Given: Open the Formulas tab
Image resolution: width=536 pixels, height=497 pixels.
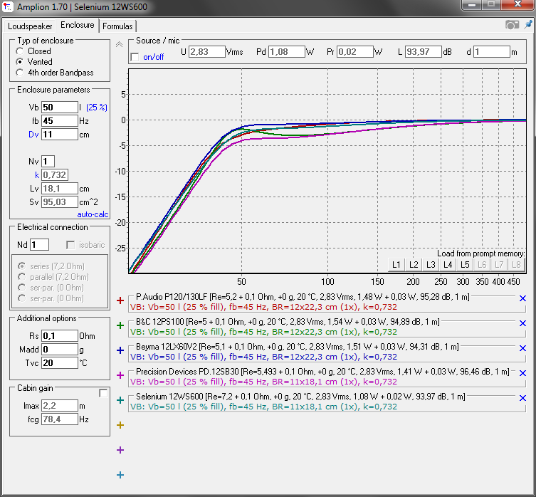Looking at the screenshot, I should click(117, 26).
